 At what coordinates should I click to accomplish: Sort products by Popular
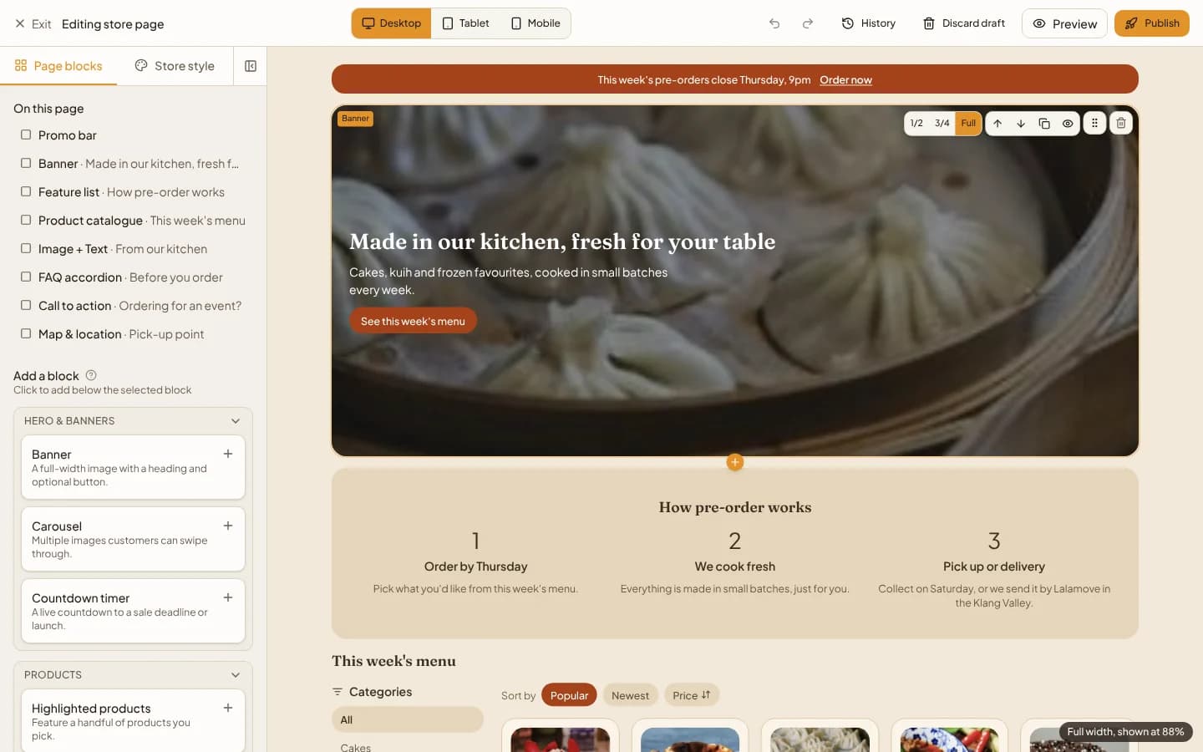point(569,695)
